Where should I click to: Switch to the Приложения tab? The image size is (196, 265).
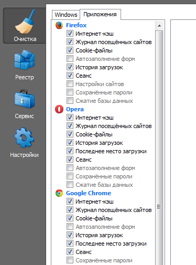pyautogui.click(x=100, y=14)
